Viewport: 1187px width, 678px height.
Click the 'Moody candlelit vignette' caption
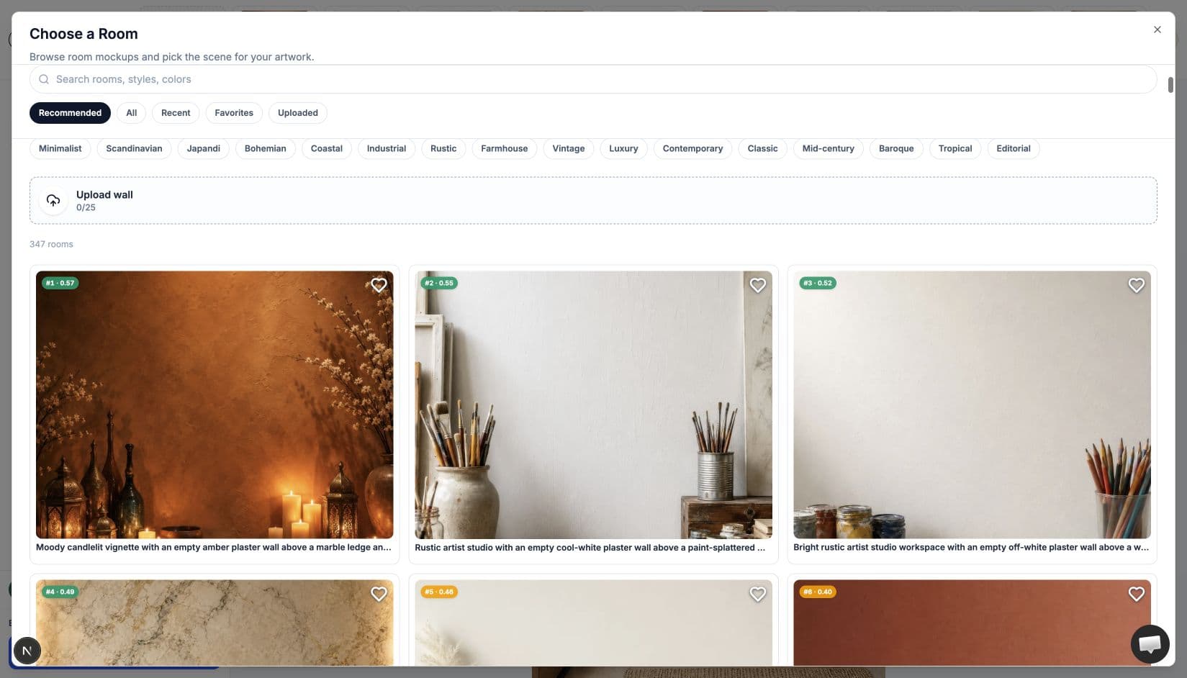pos(214,548)
